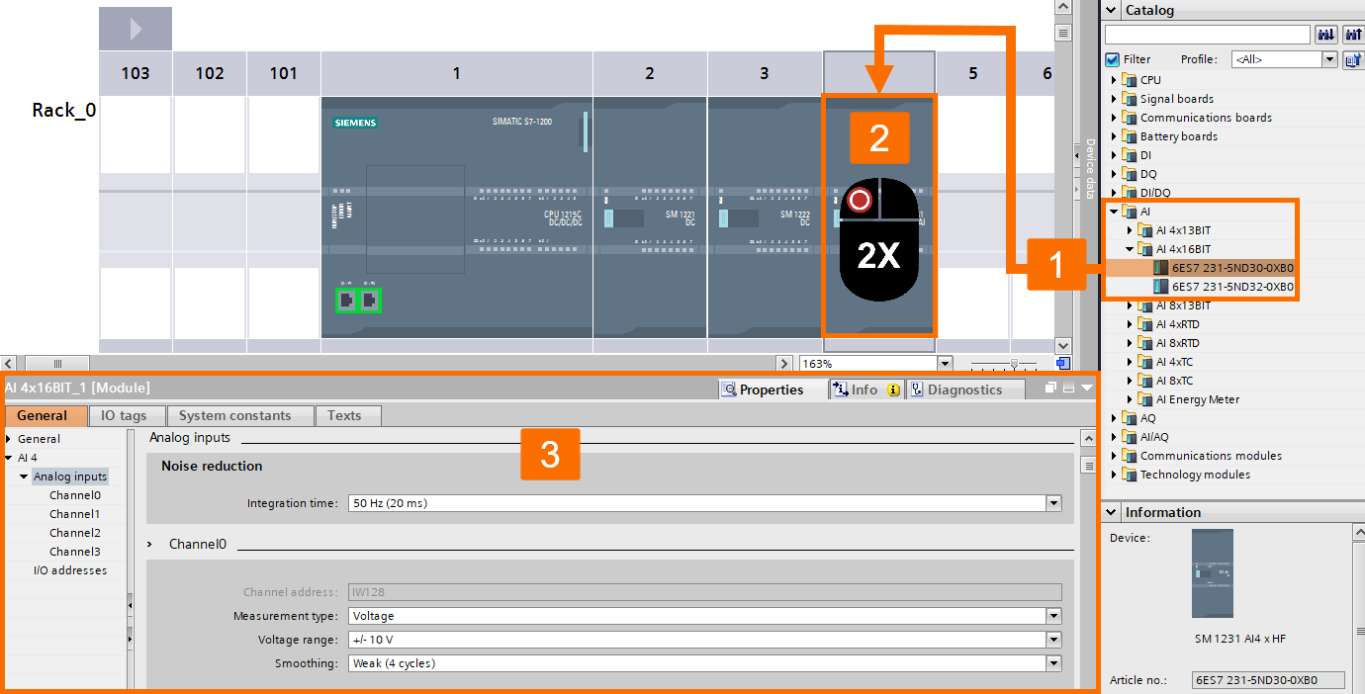Open the Measurement type dropdown
Image resolution: width=1365 pixels, height=694 pixels.
(1053, 616)
